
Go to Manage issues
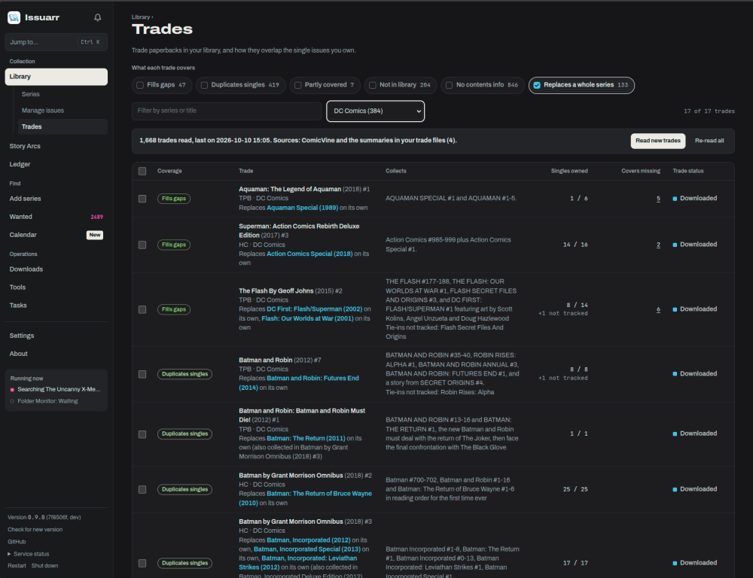coord(43,111)
